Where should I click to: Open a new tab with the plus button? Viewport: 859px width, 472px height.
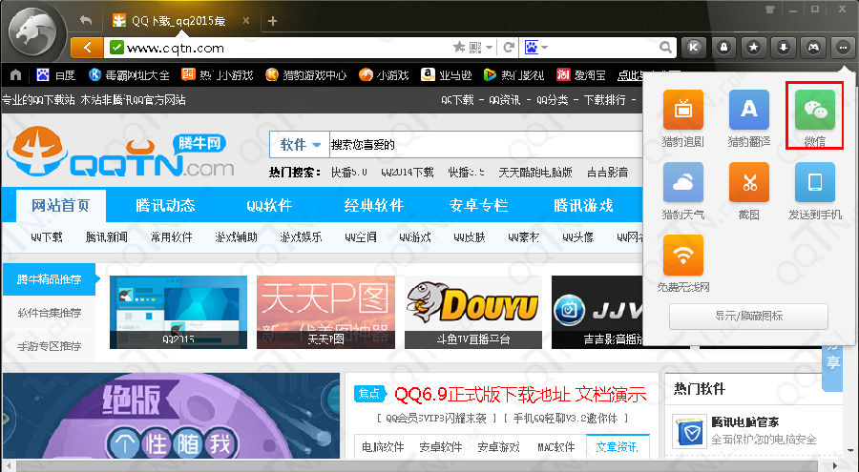[272, 21]
